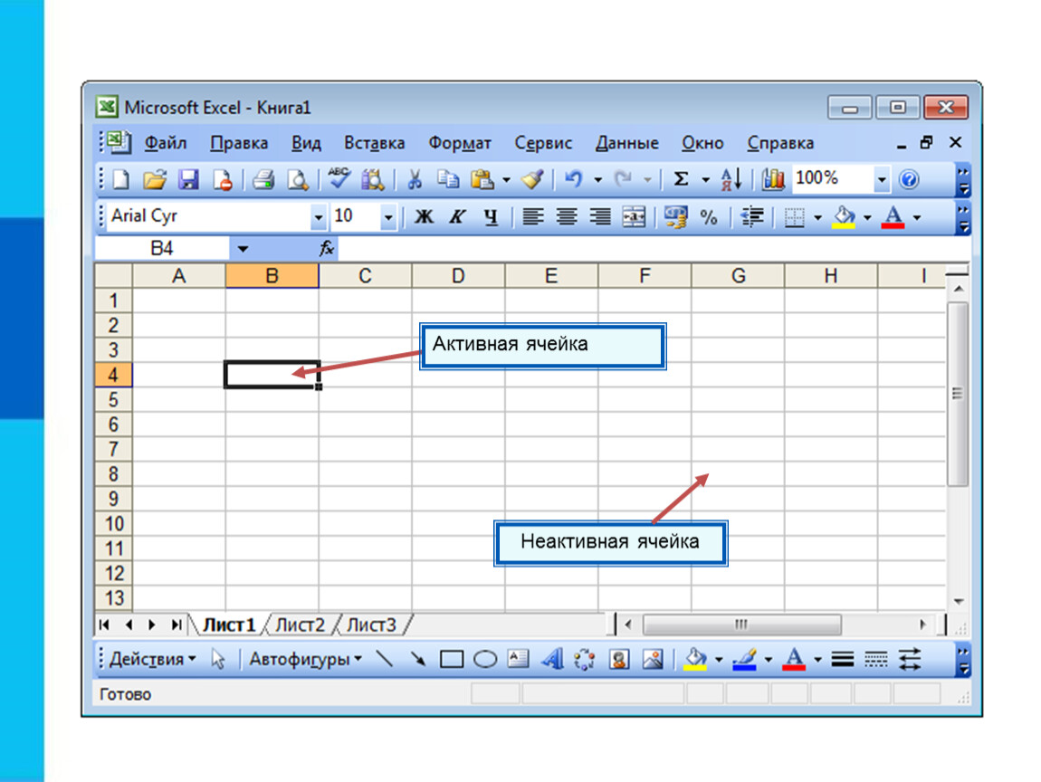Insert WordArt from drawing toolbar
The height and width of the screenshot is (782, 1041).
(x=552, y=659)
